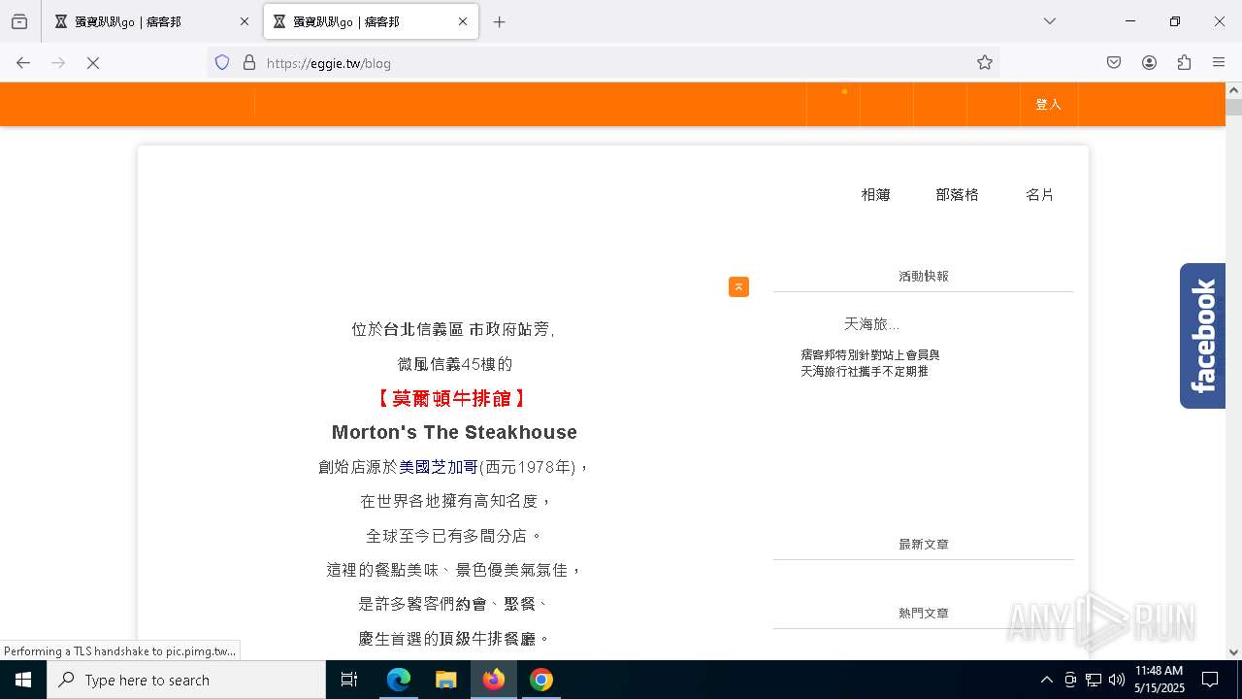Open 天海旅... activity link

[871, 323]
